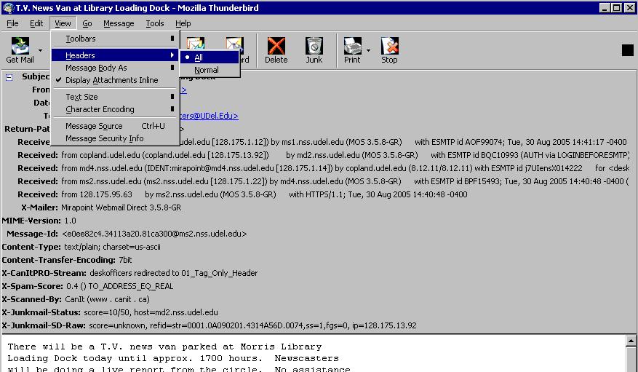Open the File menu
This screenshot has height=372, width=638.
pos(12,23)
